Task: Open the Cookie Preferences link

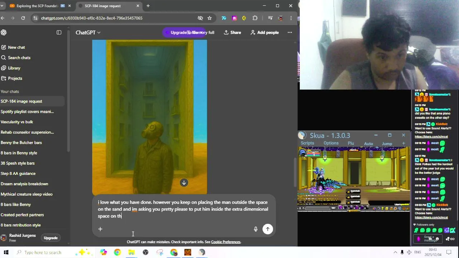Action: [x=226, y=242]
